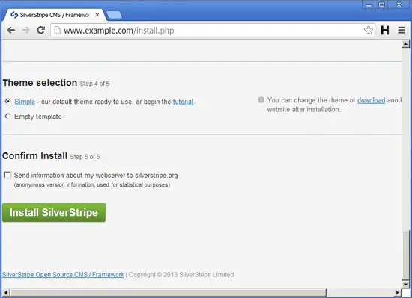Reload the install.php page
The width and height of the screenshot is (412, 298).
[x=41, y=30]
